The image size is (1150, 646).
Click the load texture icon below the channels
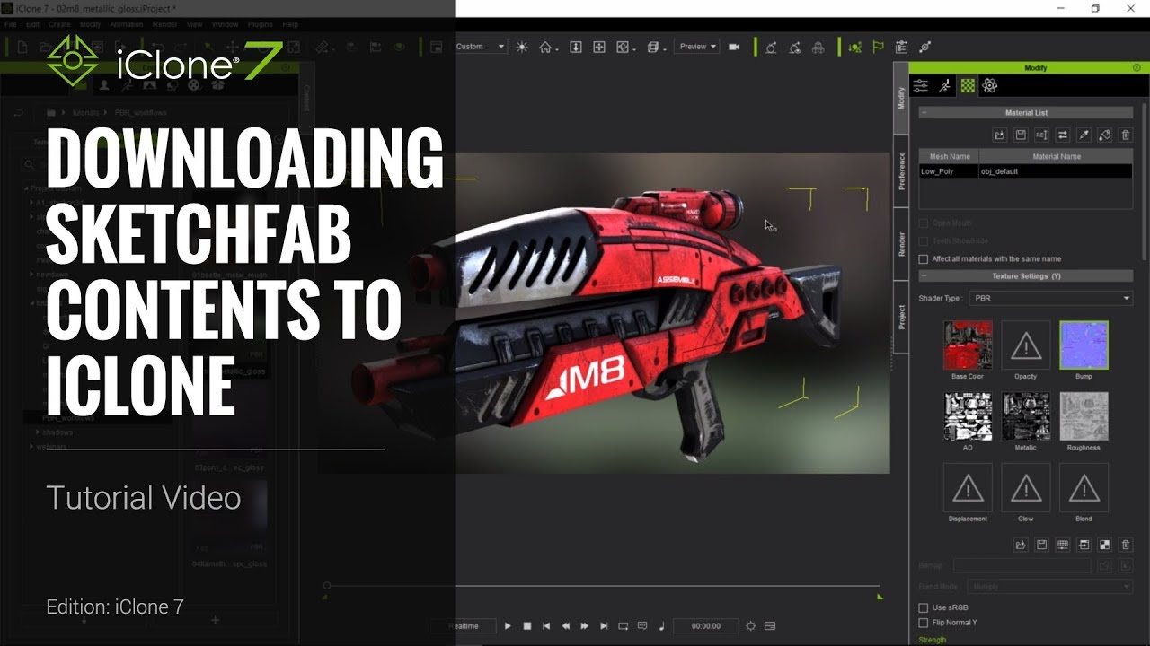1021,545
